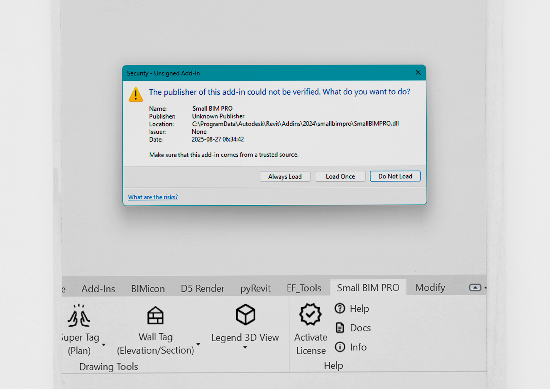Click Load Once to load temporarily
550x389 pixels.
point(340,176)
